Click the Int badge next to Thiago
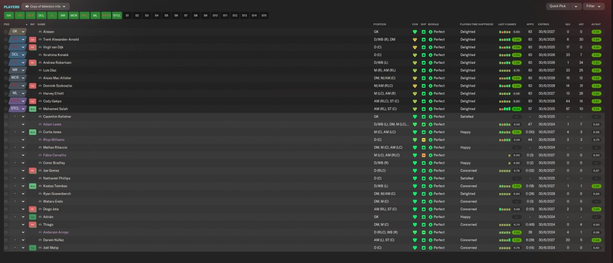Screen dimensions: 613x263 pos(33,224)
